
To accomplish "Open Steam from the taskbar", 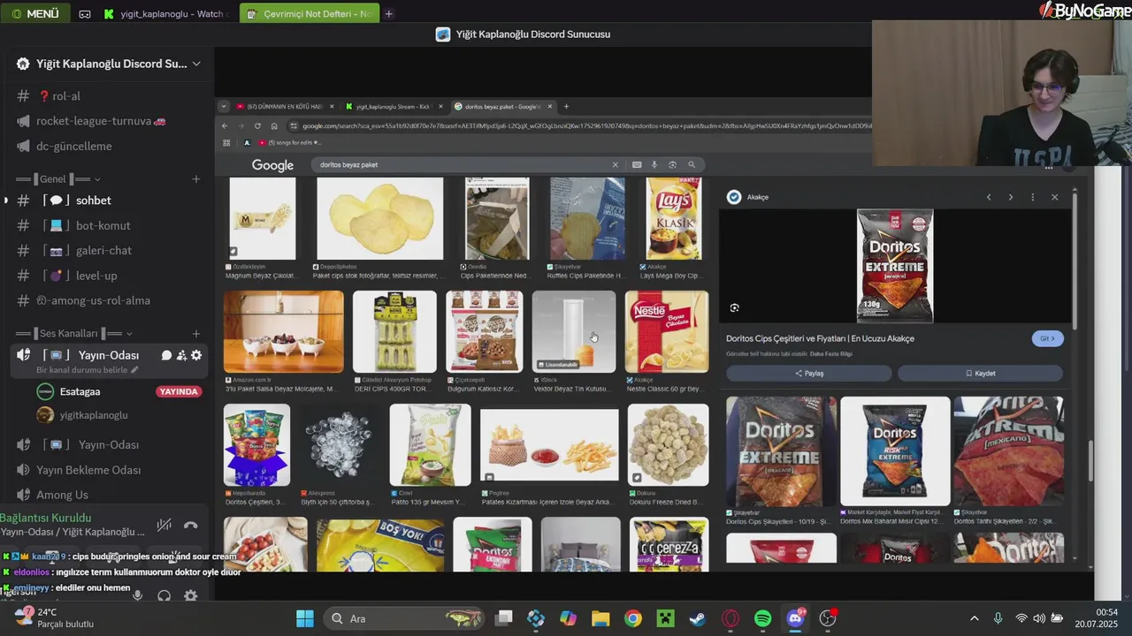I will [698, 618].
